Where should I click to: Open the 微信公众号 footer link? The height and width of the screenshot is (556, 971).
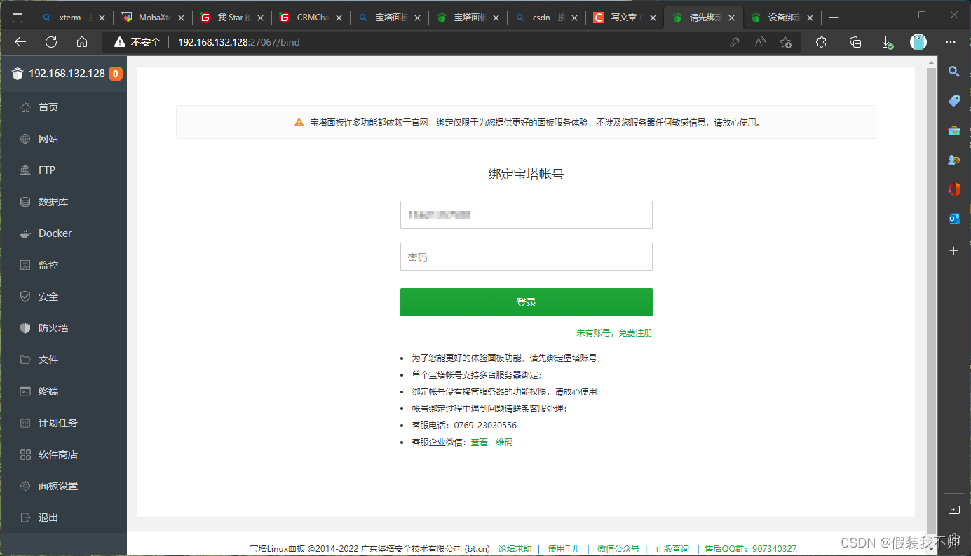[618, 549]
